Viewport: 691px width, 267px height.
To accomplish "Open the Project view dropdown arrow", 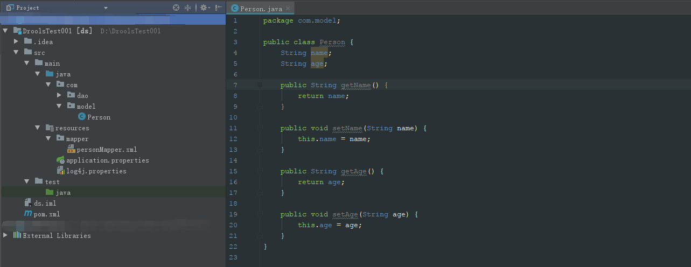I will click(106, 8).
